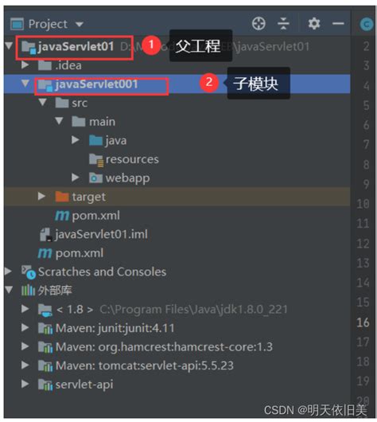Screen dimensions: 377x422
Task: Expand Maven: junit:junit:4.11 library
Action: pyautogui.click(x=25, y=327)
